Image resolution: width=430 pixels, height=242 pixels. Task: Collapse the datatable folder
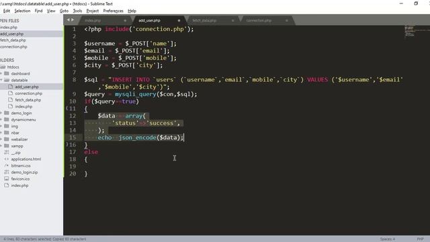1,80
